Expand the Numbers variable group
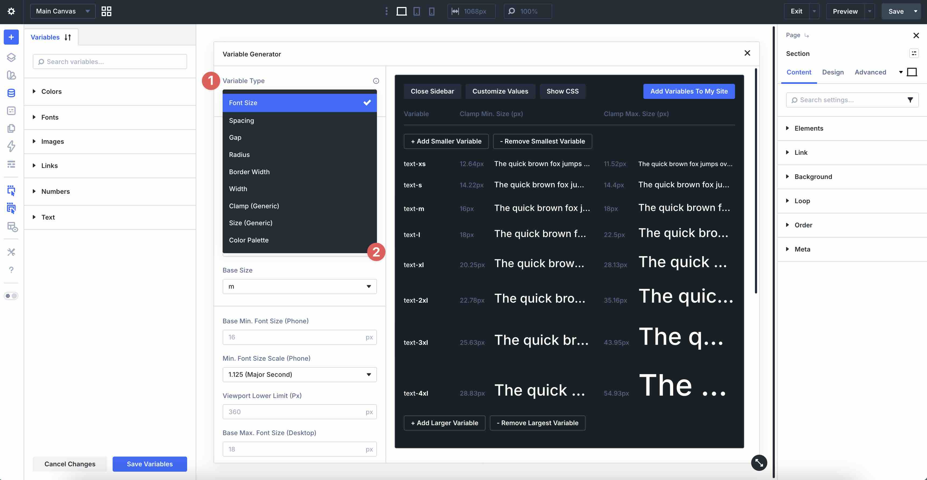Screen dimensions: 927x480 55,191
